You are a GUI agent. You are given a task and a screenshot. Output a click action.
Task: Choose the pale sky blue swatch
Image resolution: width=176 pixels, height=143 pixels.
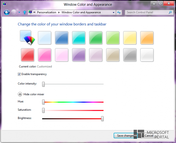click(x=45, y=38)
